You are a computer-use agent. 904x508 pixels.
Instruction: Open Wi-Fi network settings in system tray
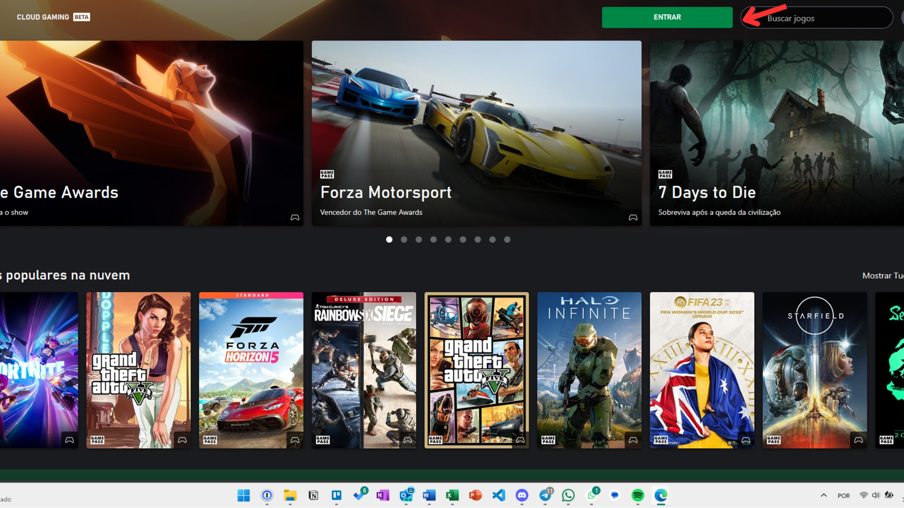pos(863,495)
